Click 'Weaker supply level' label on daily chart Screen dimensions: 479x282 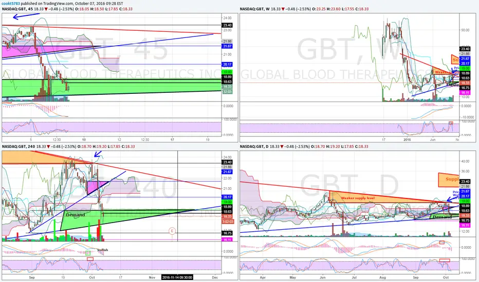pyautogui.click(x=357, y=198)
